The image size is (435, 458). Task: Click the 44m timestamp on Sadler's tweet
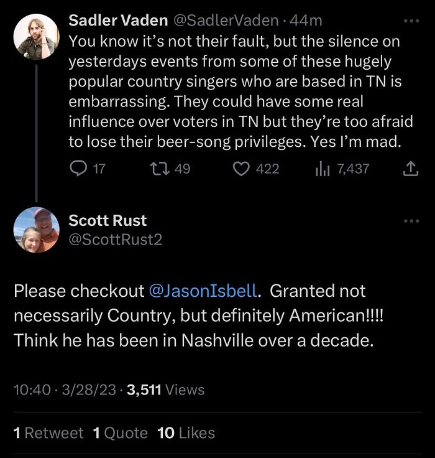coord(306,21)
